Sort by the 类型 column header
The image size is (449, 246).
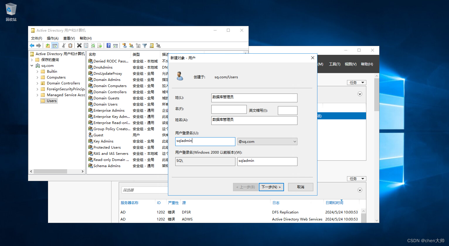coord(146,54)
